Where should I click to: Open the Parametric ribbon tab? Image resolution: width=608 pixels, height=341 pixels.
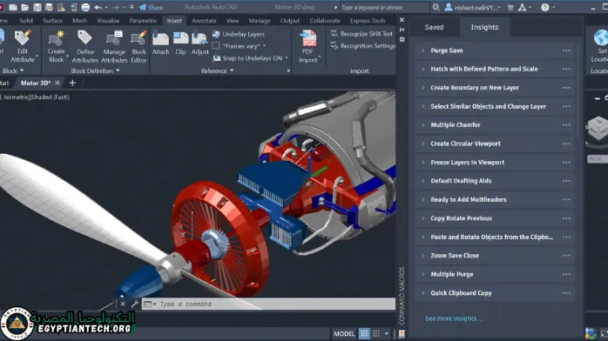(143, 21)
